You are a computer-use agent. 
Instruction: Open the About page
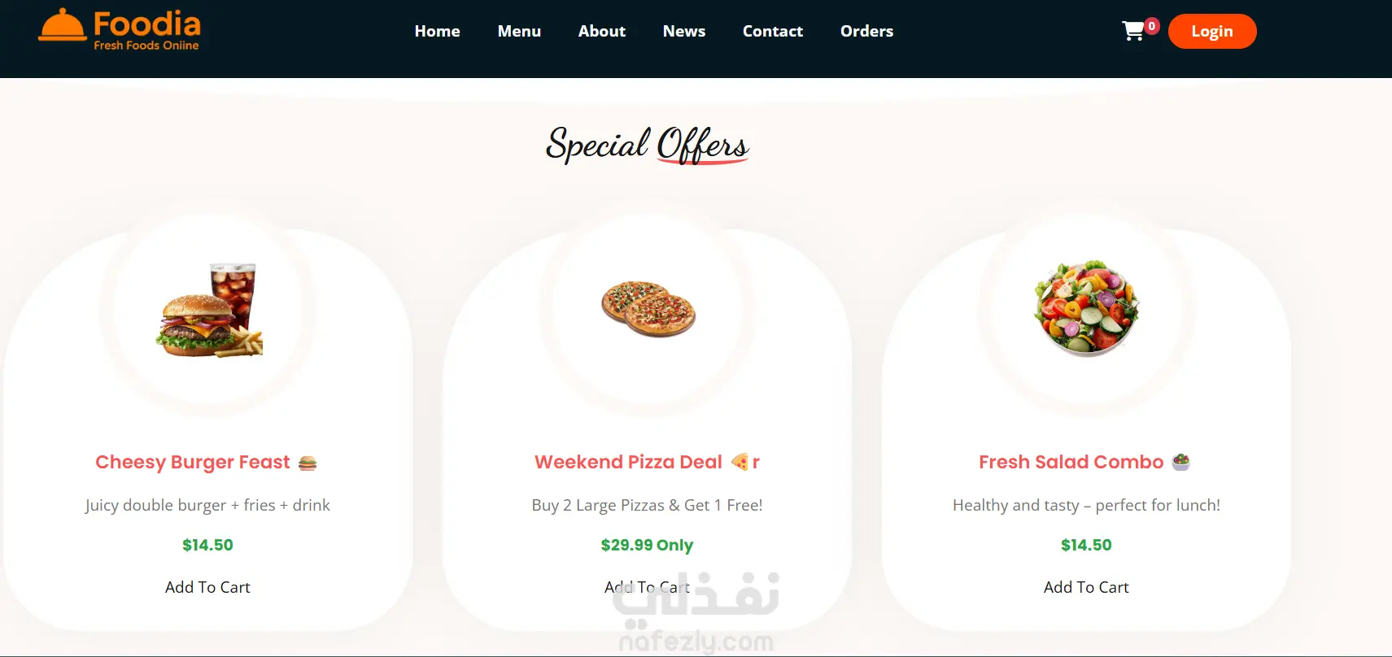(601, 31)
